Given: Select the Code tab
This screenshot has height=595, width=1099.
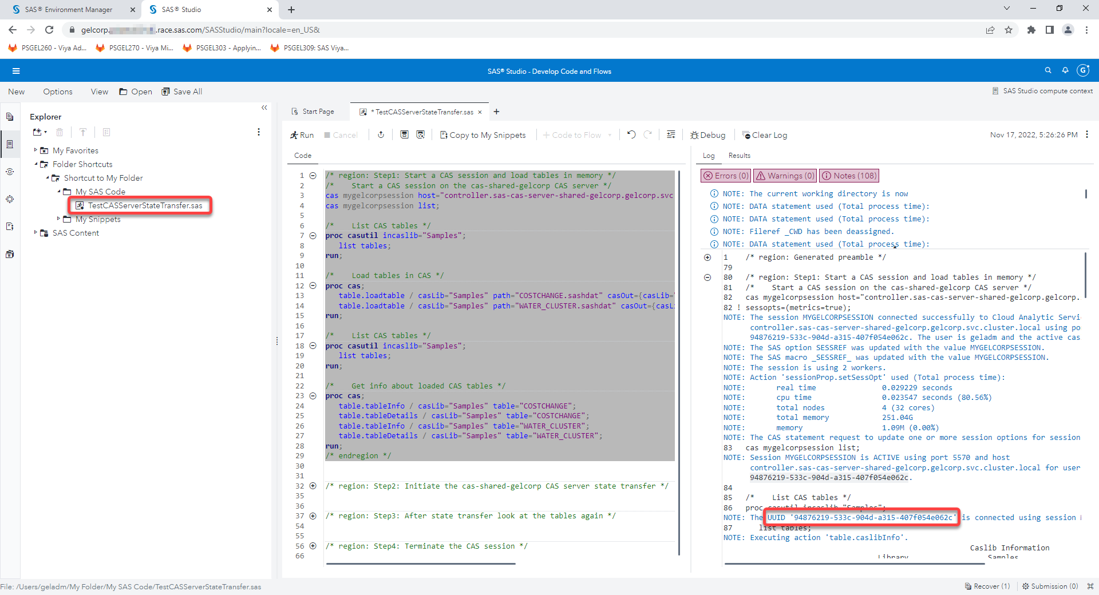Looking at the screenshot, I should 303,156.
